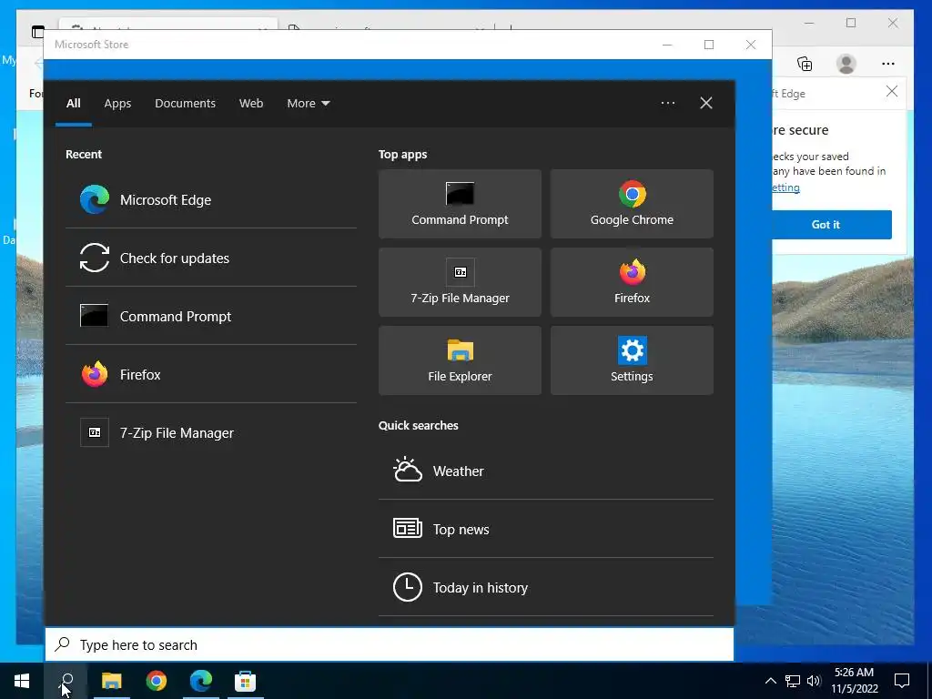Run the Top news quick search
932x699 pixels.
(x=546, y=529)
